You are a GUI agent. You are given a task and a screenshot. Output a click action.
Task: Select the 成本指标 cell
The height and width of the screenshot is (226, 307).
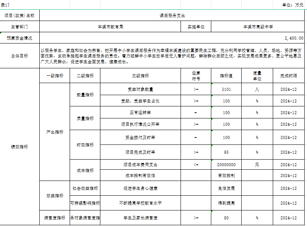(x=85, y=170)
